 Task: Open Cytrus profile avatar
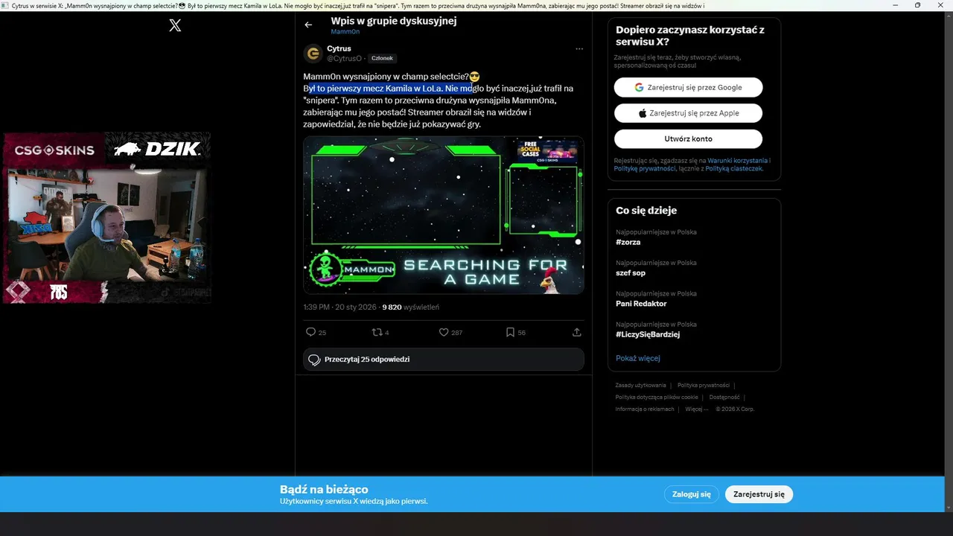pyautogui.click(x=313, y=54)
